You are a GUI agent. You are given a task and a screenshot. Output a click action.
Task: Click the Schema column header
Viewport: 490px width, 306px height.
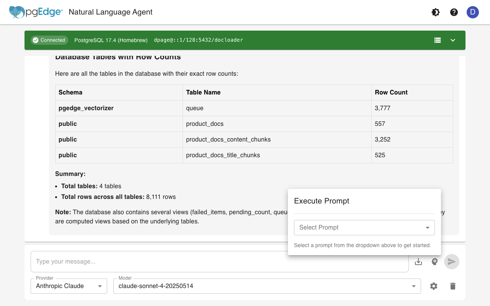tap(70, 93)
